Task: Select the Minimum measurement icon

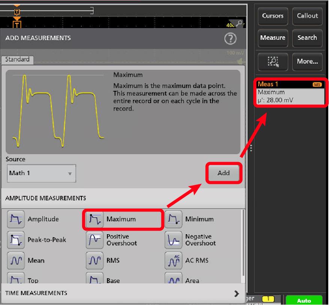Action: [x=172, y=219]
